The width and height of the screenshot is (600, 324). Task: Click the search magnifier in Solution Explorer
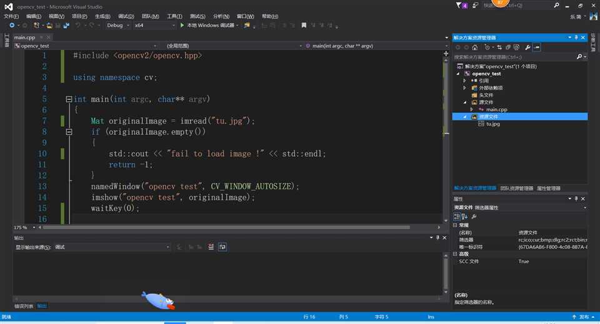point(579,57)
